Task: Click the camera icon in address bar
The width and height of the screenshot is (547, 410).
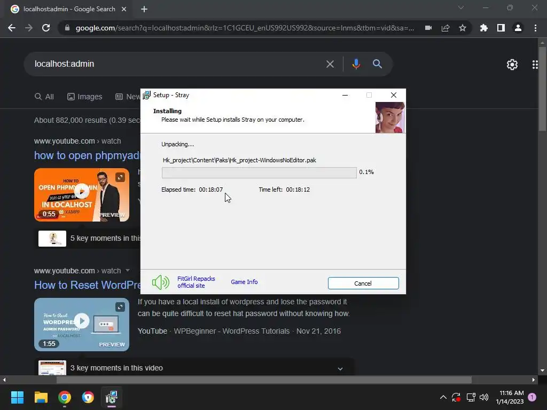Action: [x=428, y=28]
